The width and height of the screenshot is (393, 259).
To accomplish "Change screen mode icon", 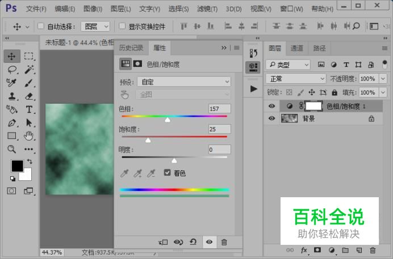I will point(28,191).
